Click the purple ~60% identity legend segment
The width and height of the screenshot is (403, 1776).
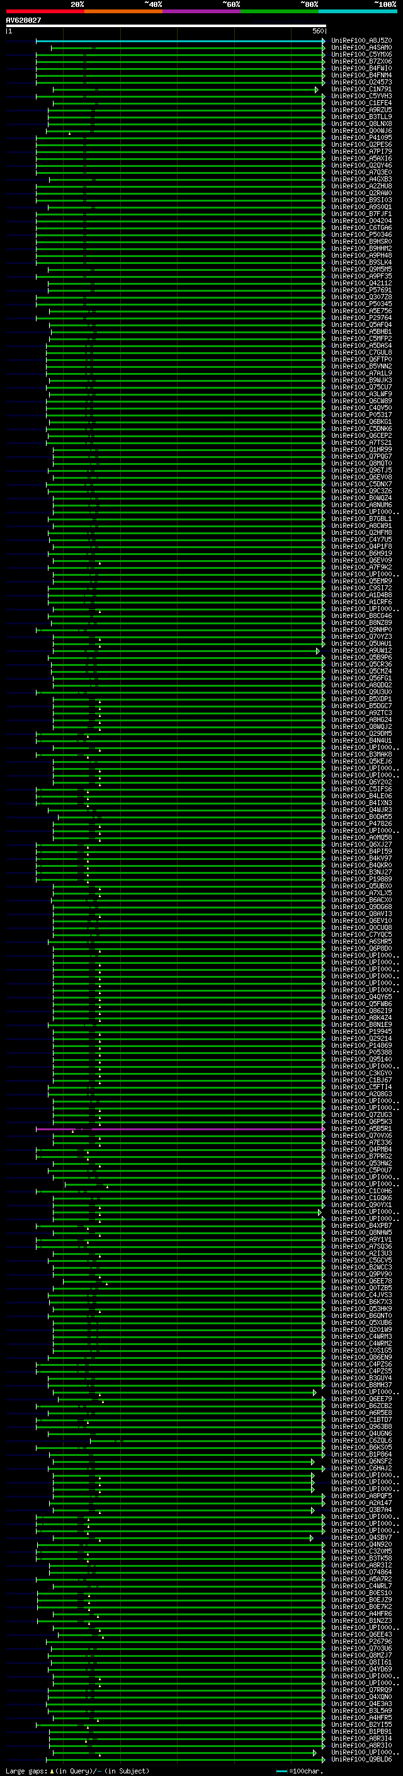point(202,11)
